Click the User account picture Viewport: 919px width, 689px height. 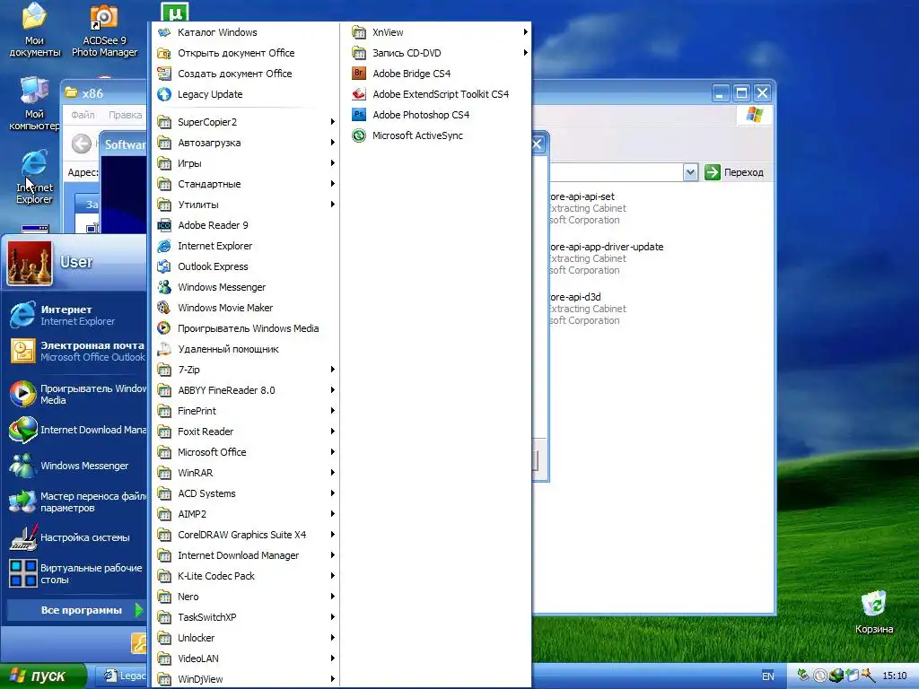[x=30, y=263]
